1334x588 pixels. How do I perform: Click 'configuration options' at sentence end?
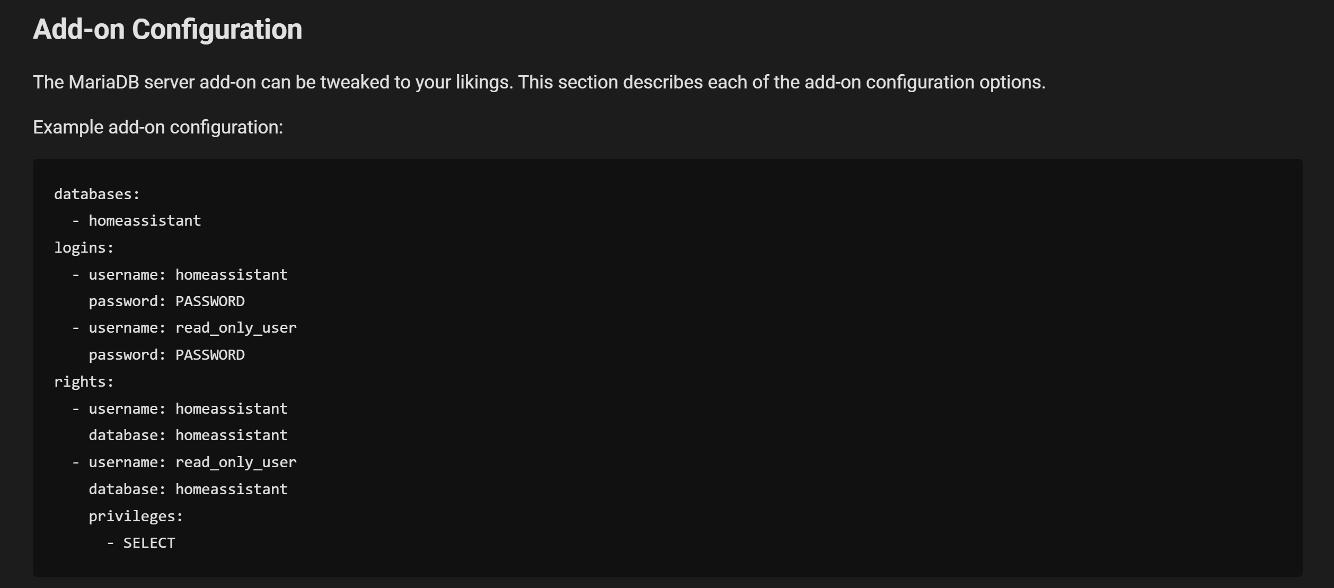[953, 82]
